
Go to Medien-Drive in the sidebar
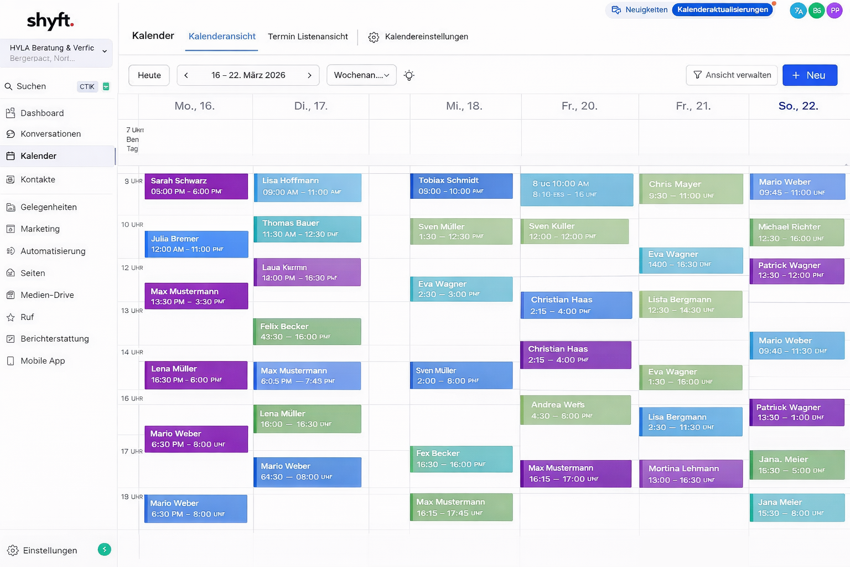pyautogui.click(x=47, y=295)
